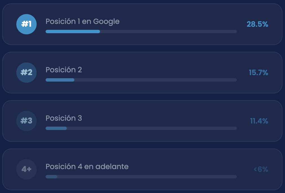Click the #1 circular rank badge

26,24
